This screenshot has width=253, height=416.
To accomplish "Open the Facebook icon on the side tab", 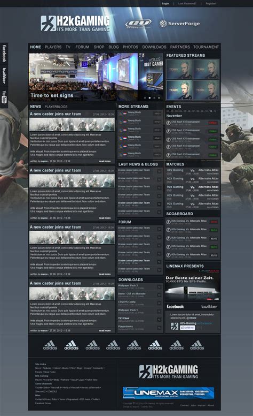I will [x=4, y=54].
